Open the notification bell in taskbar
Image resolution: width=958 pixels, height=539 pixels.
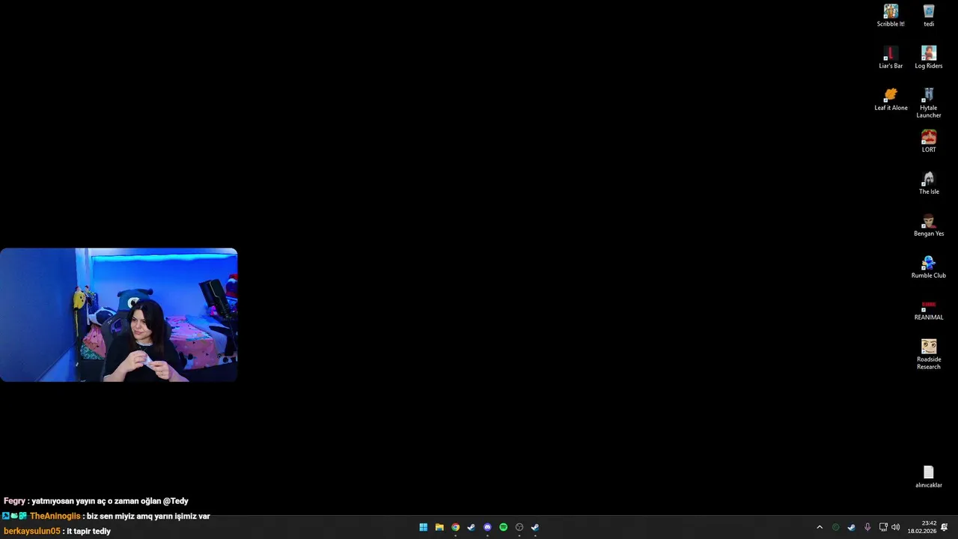[945, 527]
